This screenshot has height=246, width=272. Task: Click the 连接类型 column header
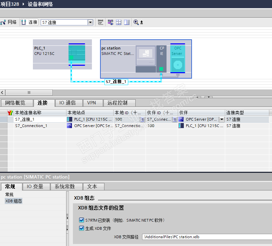coord(247,113)
